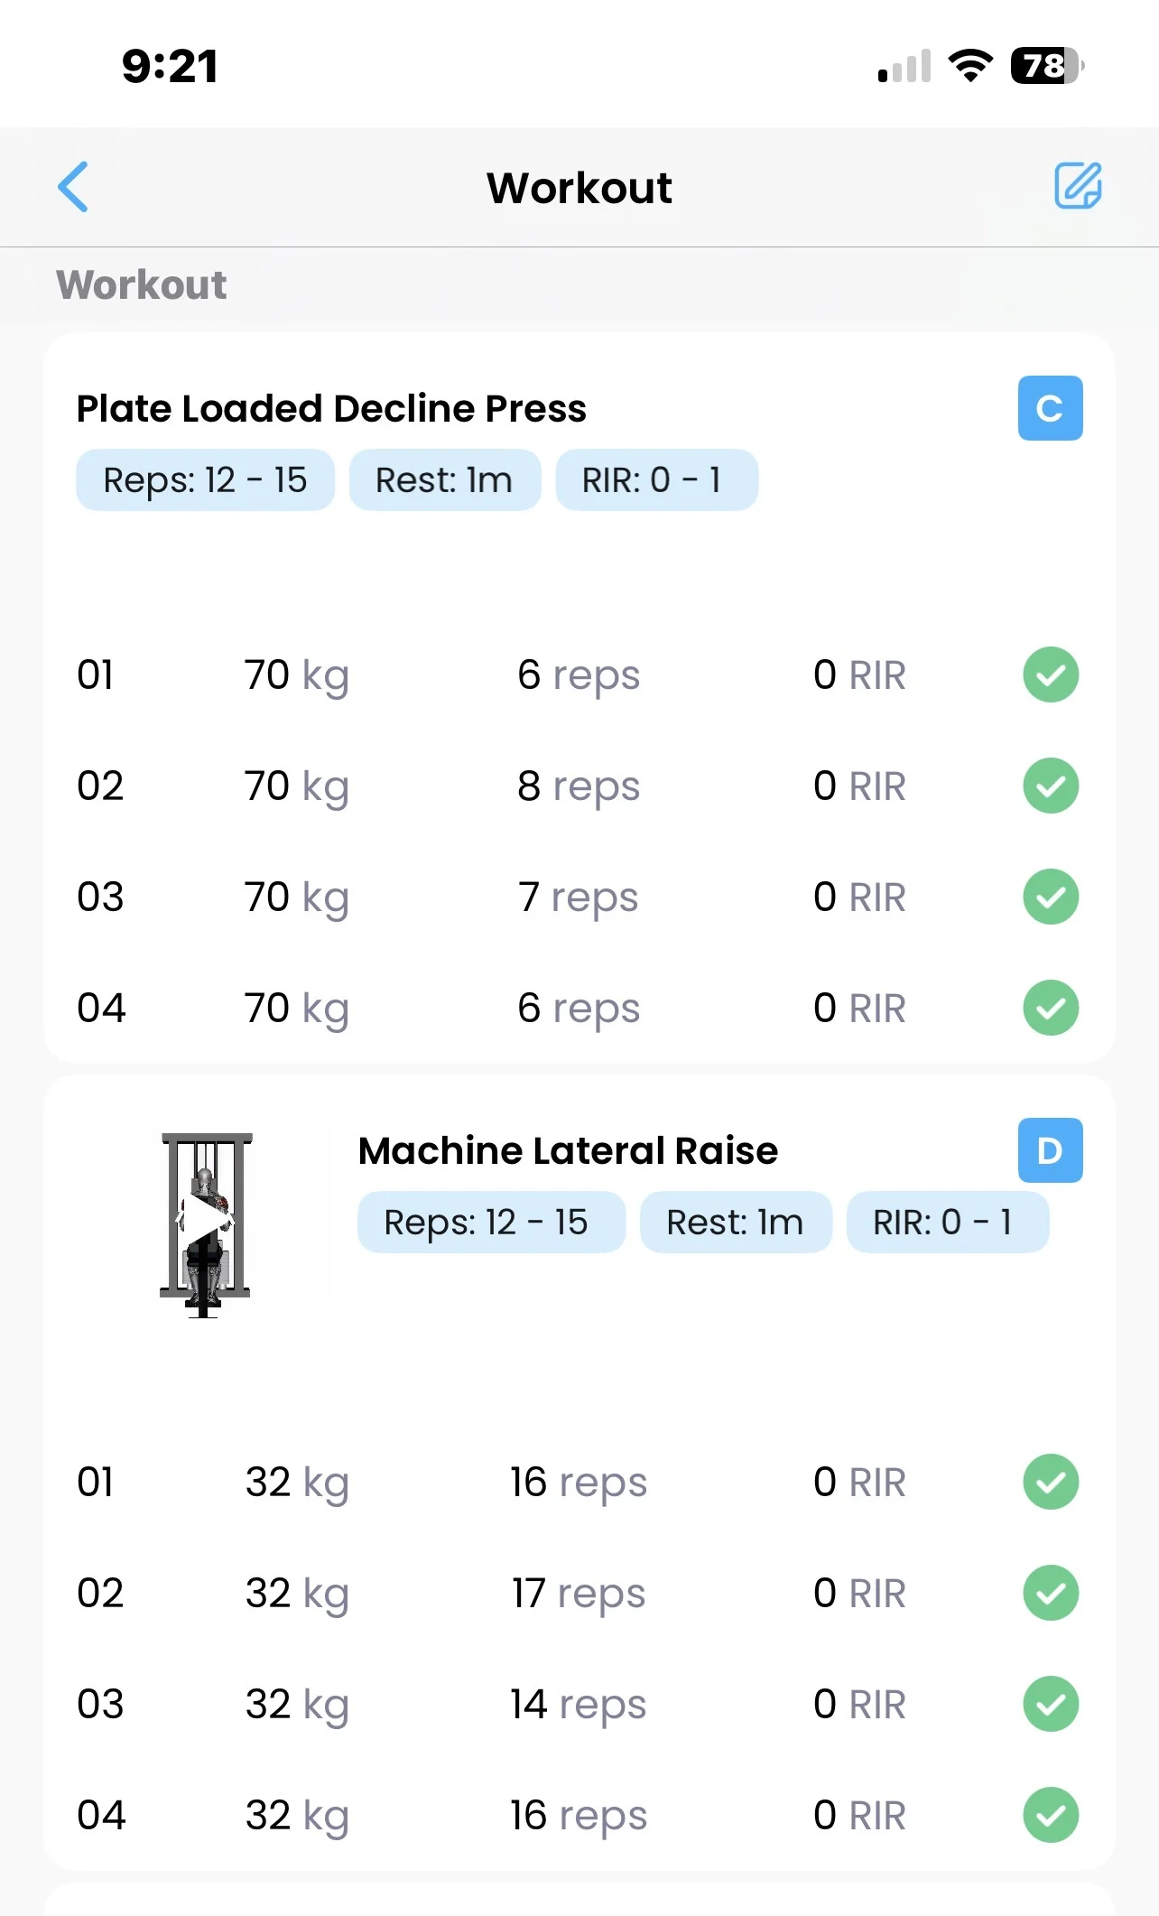Screen dimensions: 1159x1916
Task: Tap the Wi-Fi icon in status bar
Action: tap(970, 66)
